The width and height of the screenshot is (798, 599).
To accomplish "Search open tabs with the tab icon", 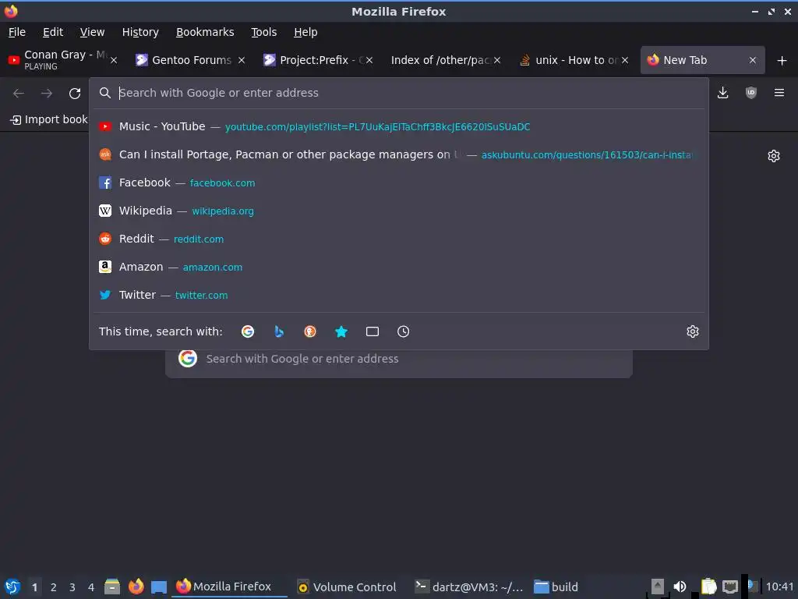I will 373,331.
